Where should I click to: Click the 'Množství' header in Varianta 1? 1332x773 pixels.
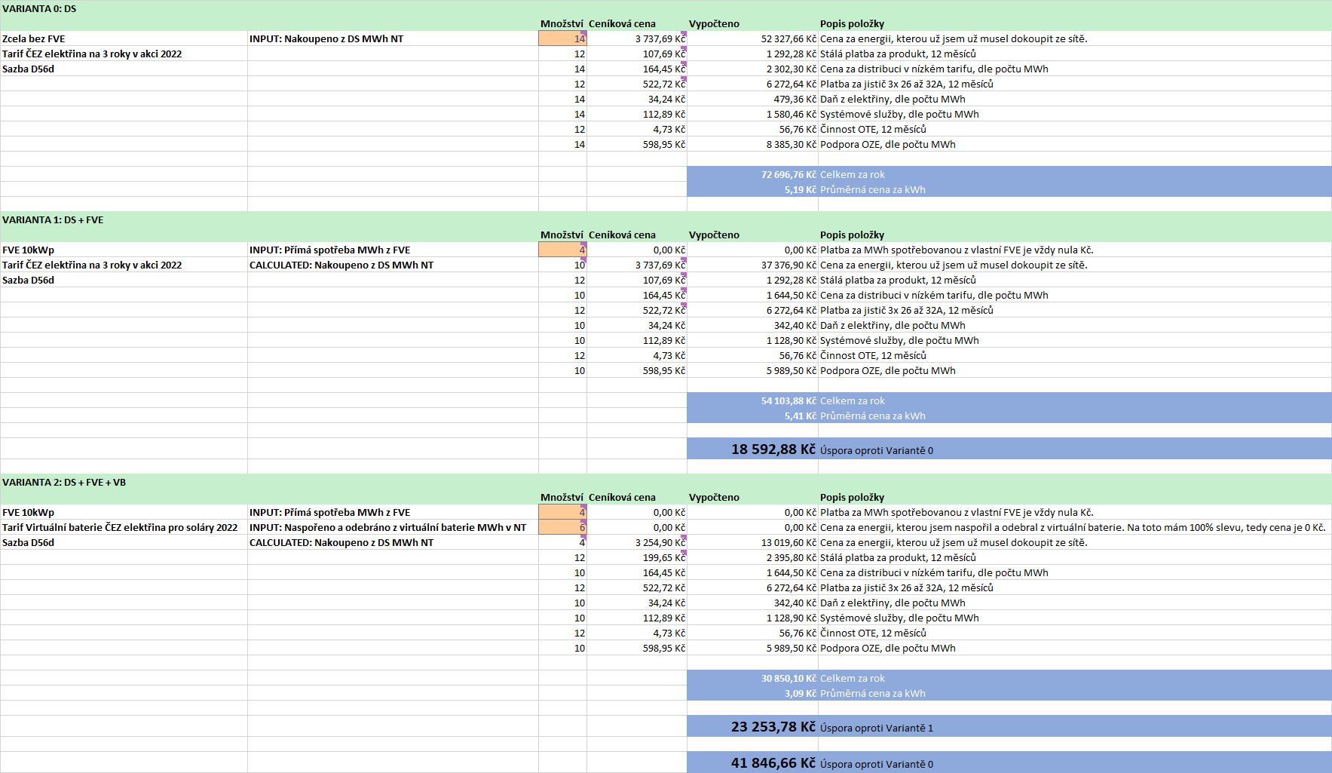pos(562,235)
